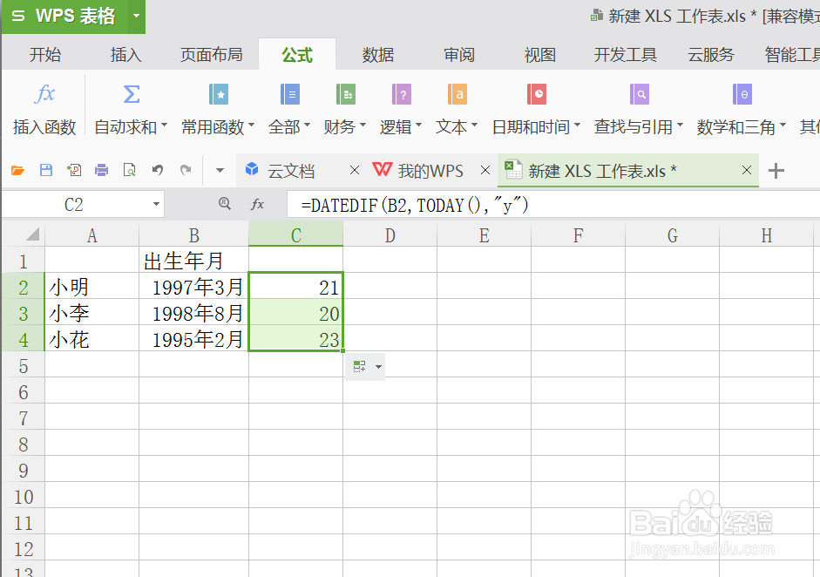Viewport: 820px width, 577px height.
Task: Click the WPS 表格 application button
Action: (x=64, y=16)
